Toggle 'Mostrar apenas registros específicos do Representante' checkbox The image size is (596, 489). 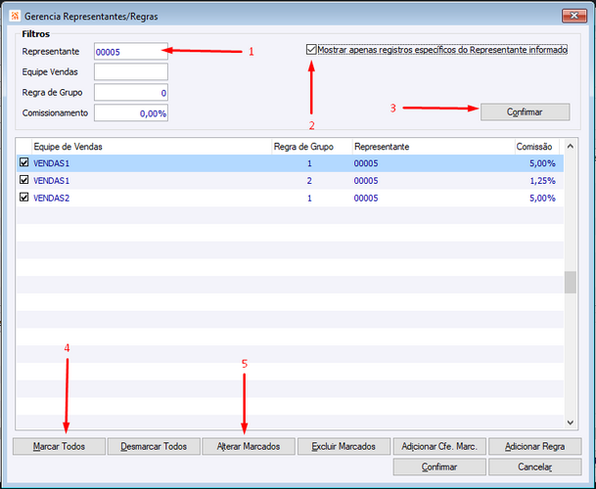[x=311, y=50]
